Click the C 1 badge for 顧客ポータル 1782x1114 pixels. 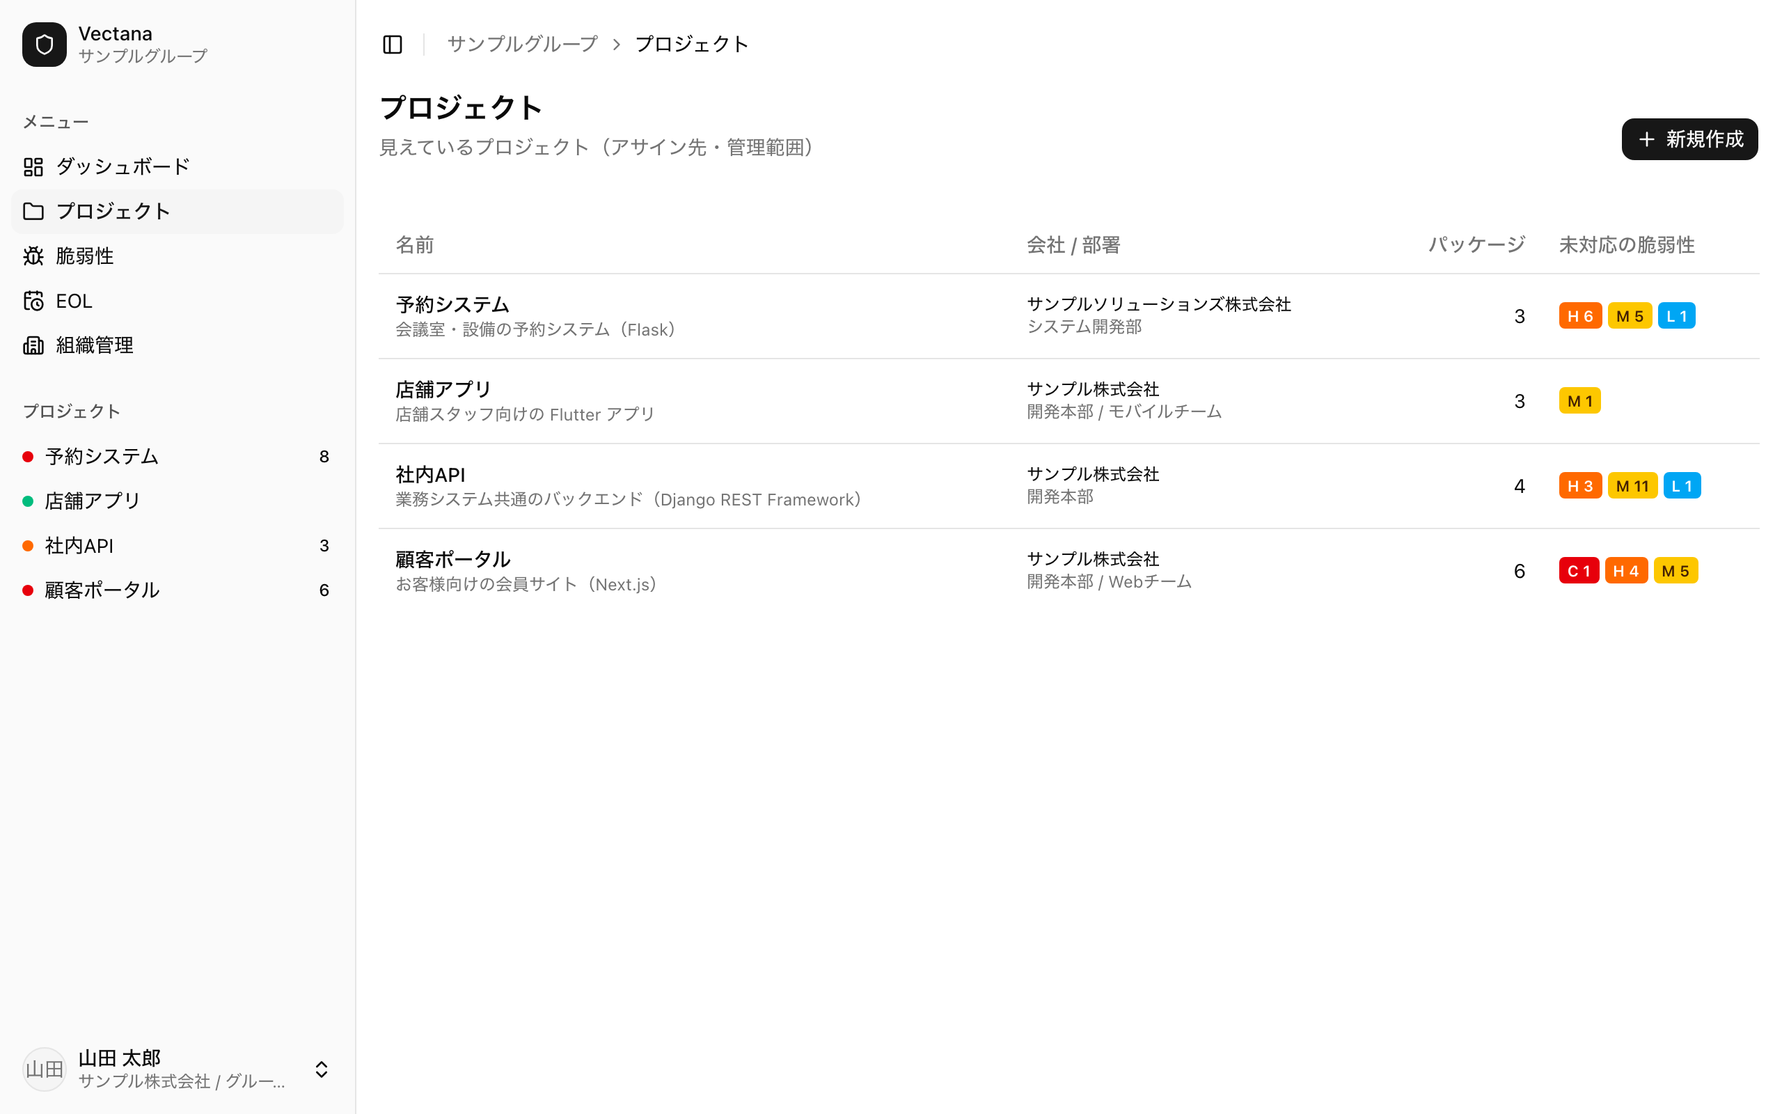click(1579, 571)
